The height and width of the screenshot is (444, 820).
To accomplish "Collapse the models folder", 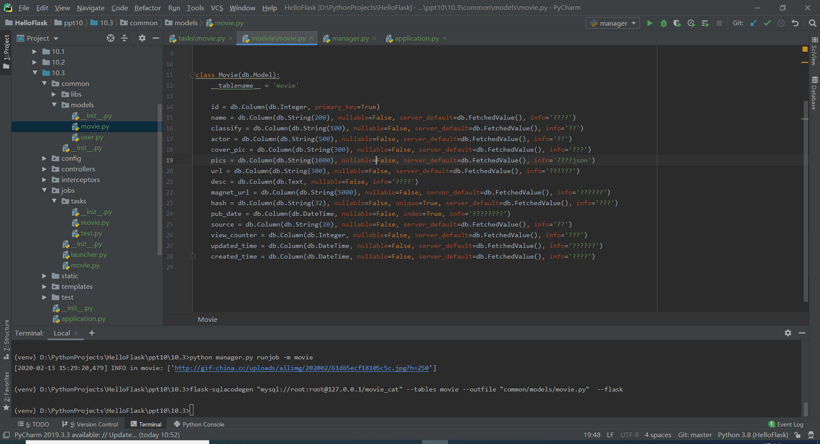I will [x=54, y=105].
